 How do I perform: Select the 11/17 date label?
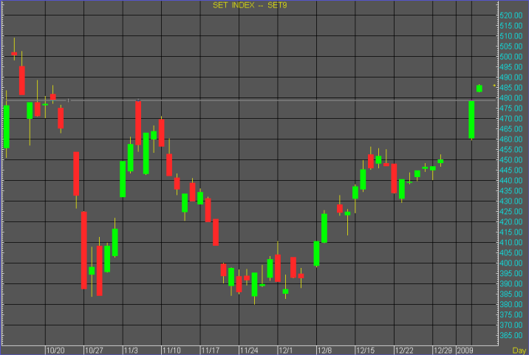[x=210, y=351]
